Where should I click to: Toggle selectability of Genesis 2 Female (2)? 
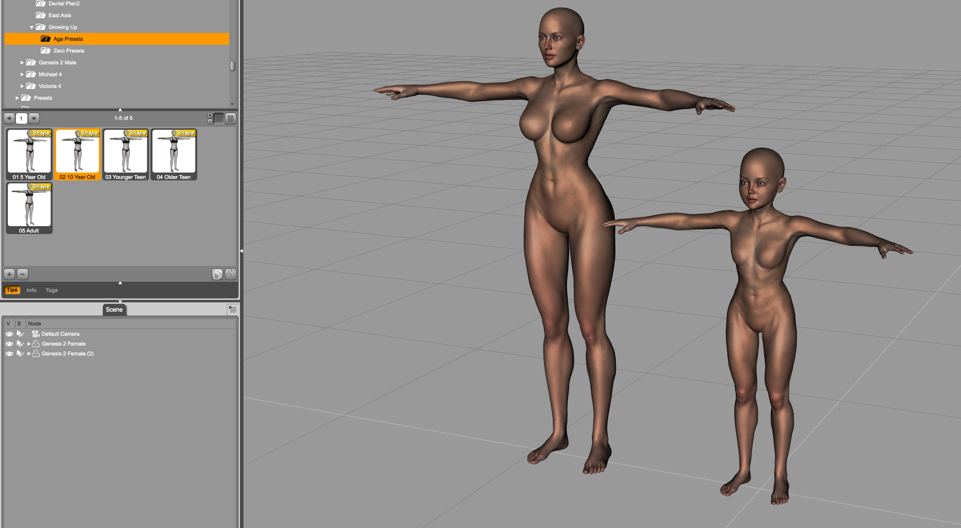pos(20,353)
